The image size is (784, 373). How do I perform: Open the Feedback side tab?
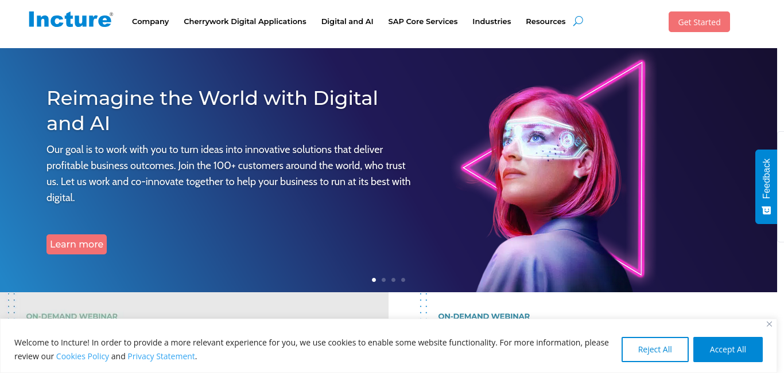tap(766, 187)
